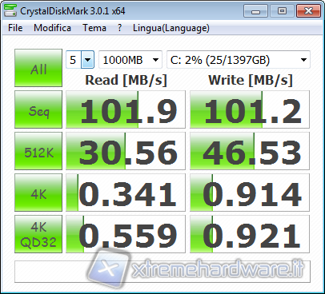Open the Tema menu
This screenshot has height=294, width=325.
(x=94, y=28)
